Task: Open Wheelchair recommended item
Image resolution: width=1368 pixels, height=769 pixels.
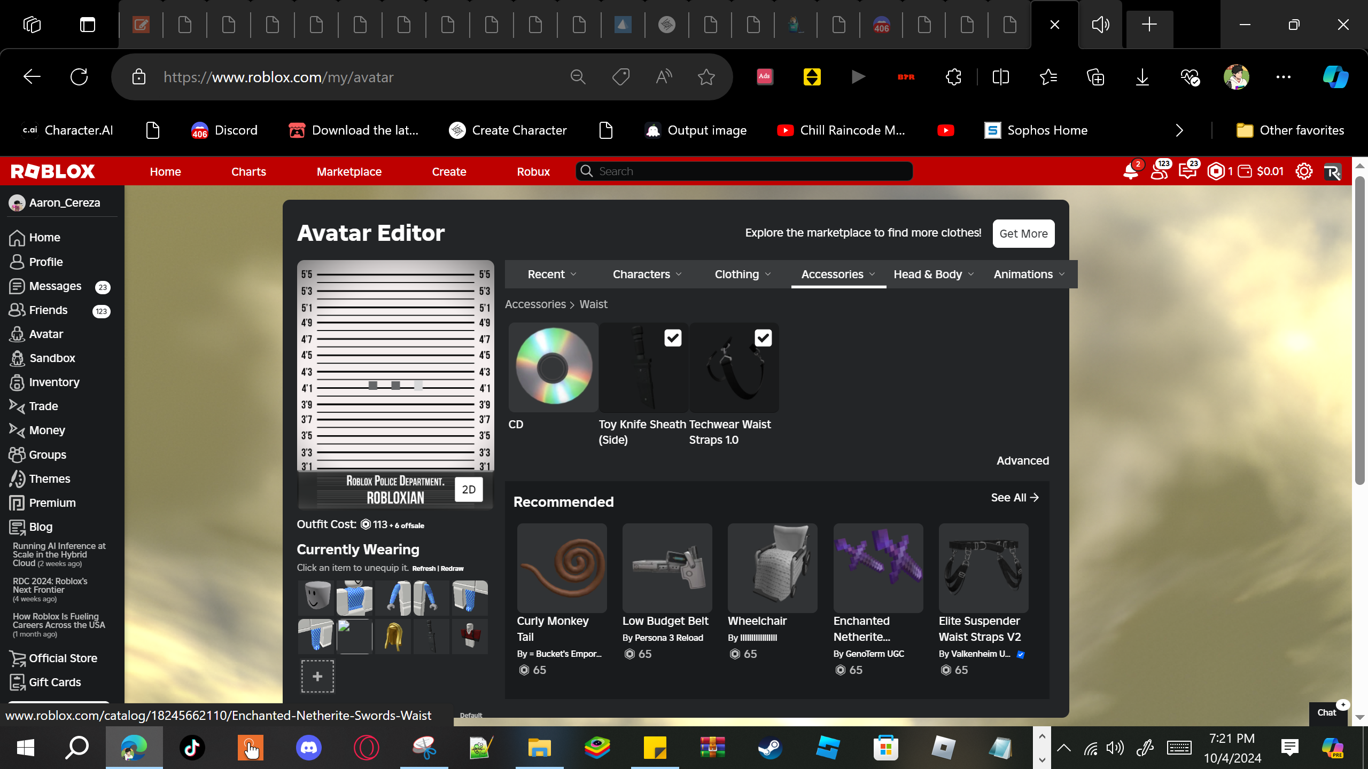Action: [x=772, y=568]
